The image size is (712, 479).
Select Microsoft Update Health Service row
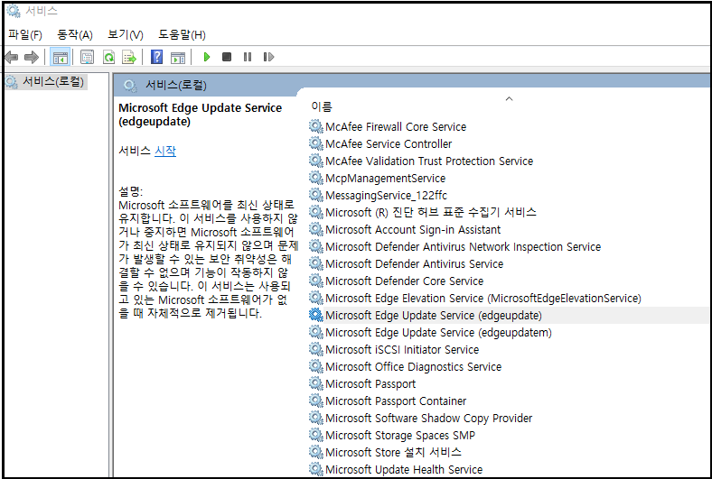point(404,470)
